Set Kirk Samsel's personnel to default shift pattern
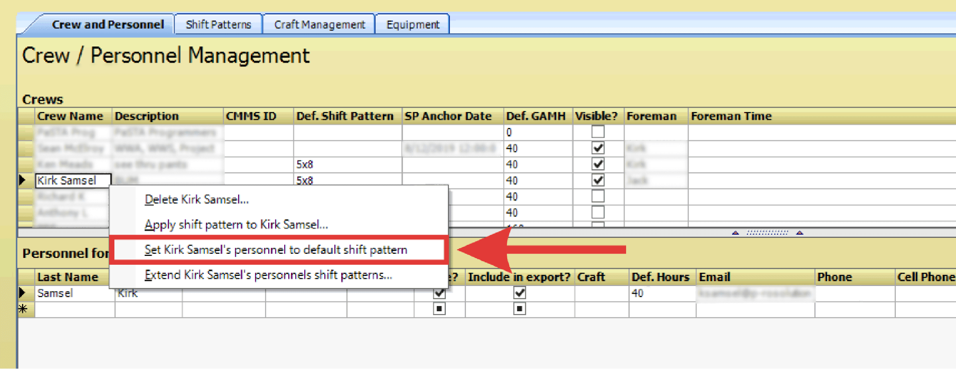This screenshot has height=369, width=956. [276, 250]
